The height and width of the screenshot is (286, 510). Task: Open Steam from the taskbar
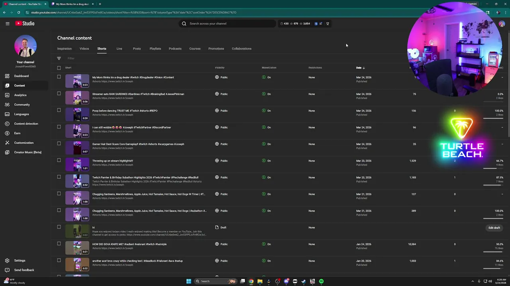(304, 281)
